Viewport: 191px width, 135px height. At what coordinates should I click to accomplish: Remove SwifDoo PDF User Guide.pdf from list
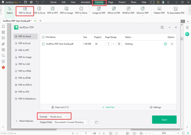pos(172,44)
